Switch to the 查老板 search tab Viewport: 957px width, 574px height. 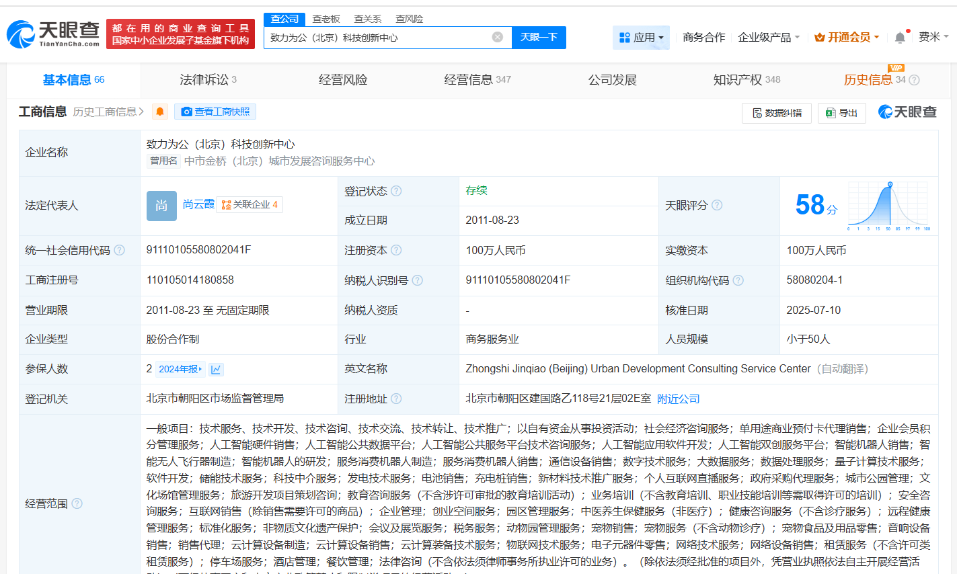(326, 19)
